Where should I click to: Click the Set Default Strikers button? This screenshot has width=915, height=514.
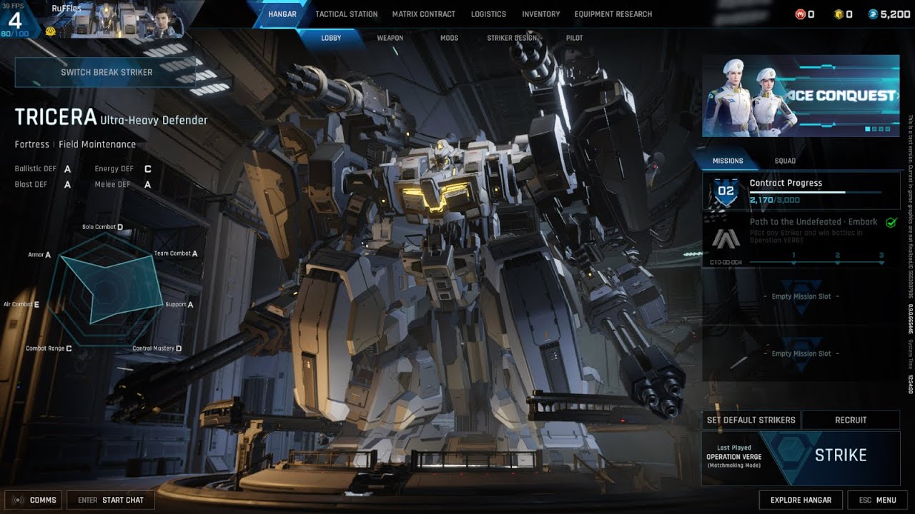pyautogui.click(x=751, y=420)
